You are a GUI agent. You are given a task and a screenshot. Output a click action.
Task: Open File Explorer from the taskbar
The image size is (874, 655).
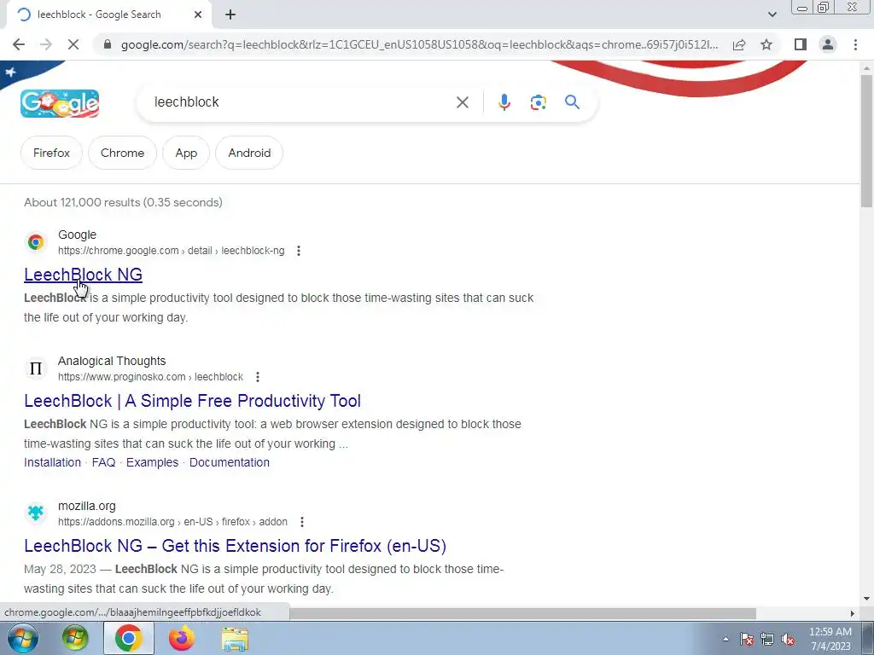(x=235, y=638)
